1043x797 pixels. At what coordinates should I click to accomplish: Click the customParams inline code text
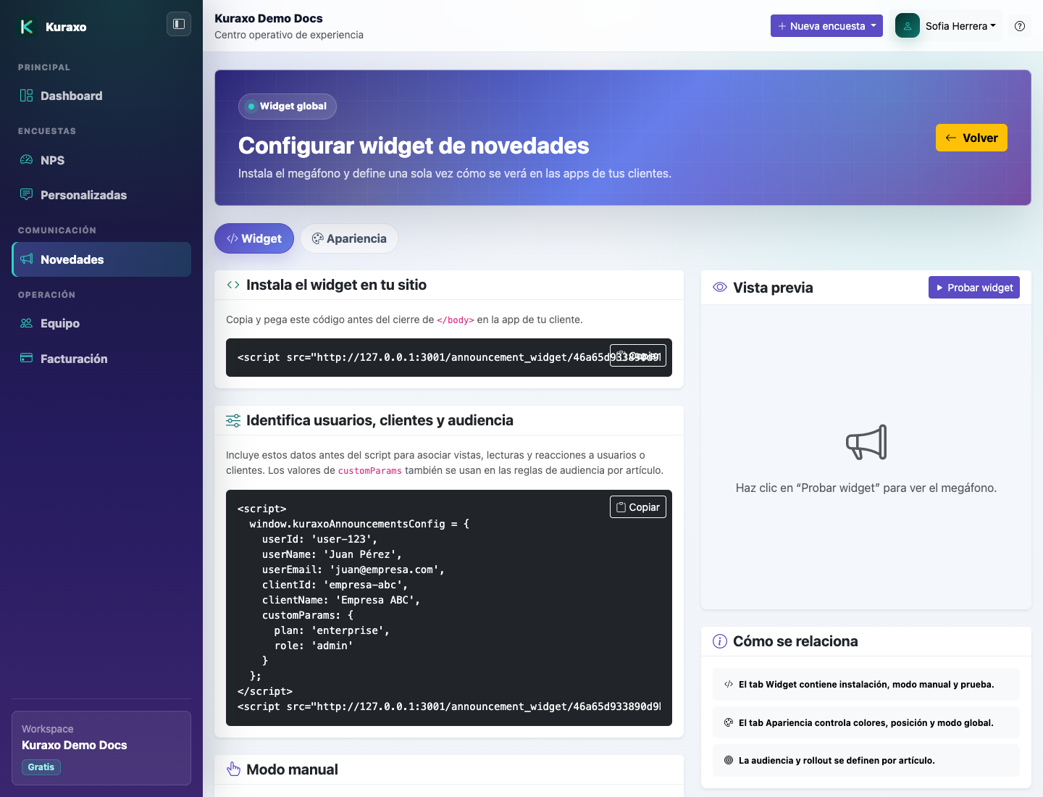coord(369,471)
